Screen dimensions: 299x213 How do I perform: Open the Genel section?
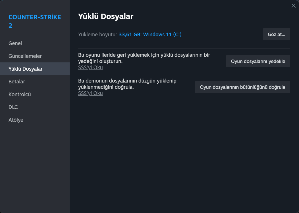(35, 43)
